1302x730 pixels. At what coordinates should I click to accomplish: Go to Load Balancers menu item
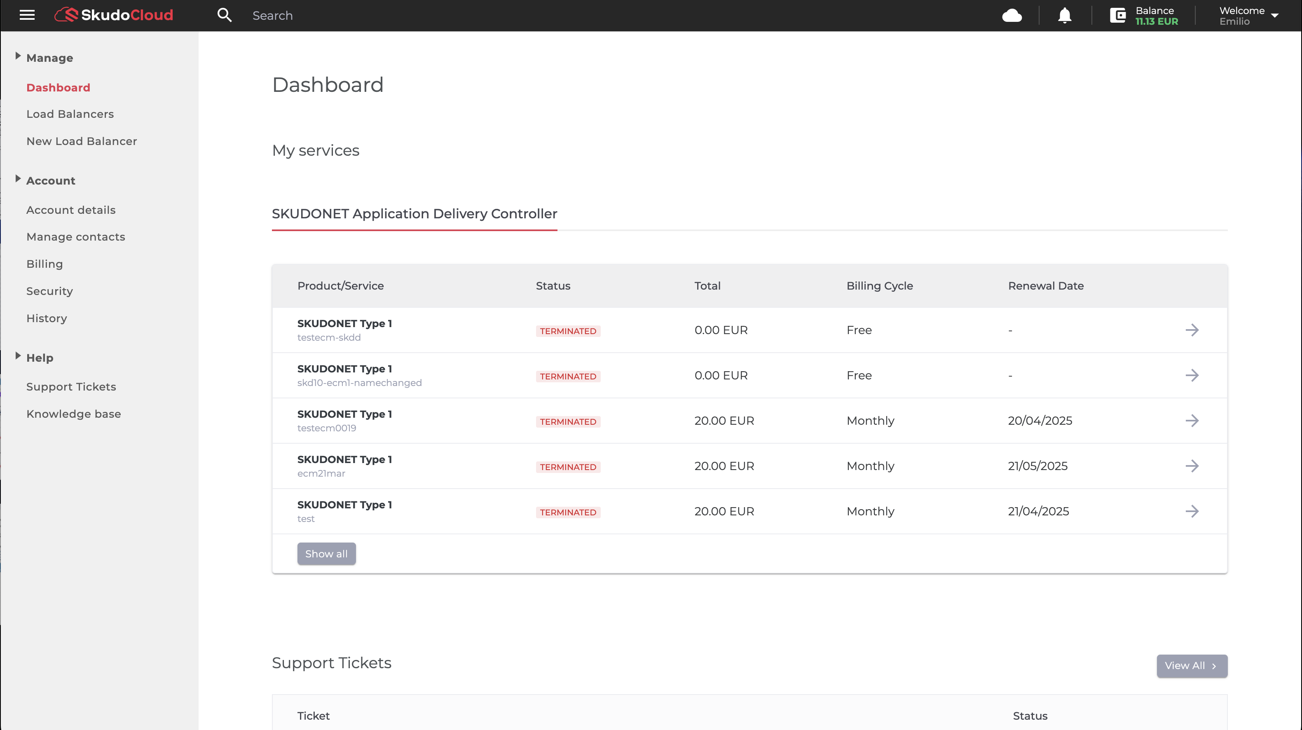point(70,114)
